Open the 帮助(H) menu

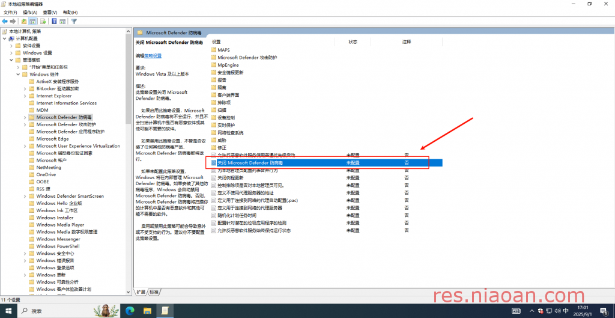point(70,13)
